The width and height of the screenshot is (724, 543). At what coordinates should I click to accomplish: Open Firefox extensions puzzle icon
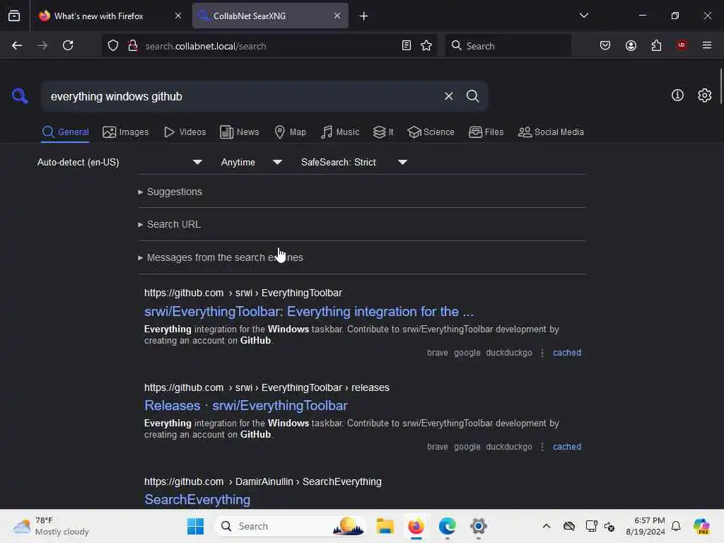[x=656, y=46]
